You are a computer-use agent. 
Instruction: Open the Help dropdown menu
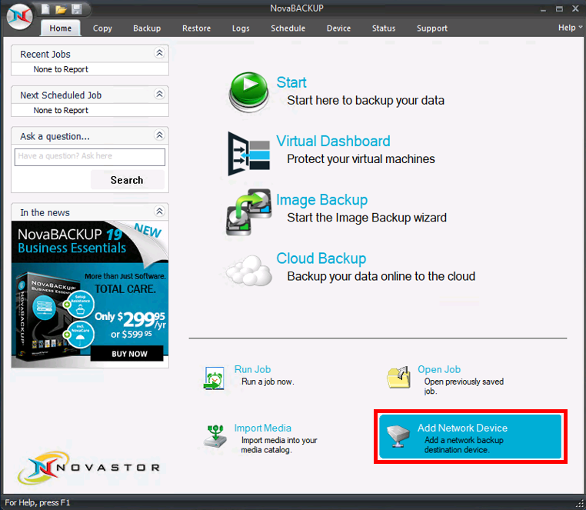(x=569, y=28)
